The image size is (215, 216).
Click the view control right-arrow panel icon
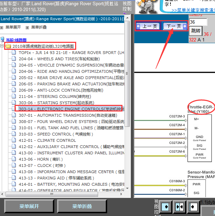(x=166, y=207)
